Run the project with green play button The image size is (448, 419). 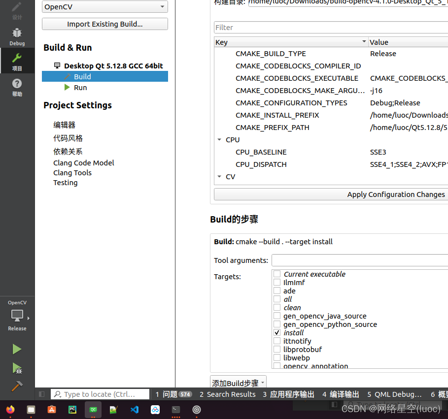coord(17,349)
